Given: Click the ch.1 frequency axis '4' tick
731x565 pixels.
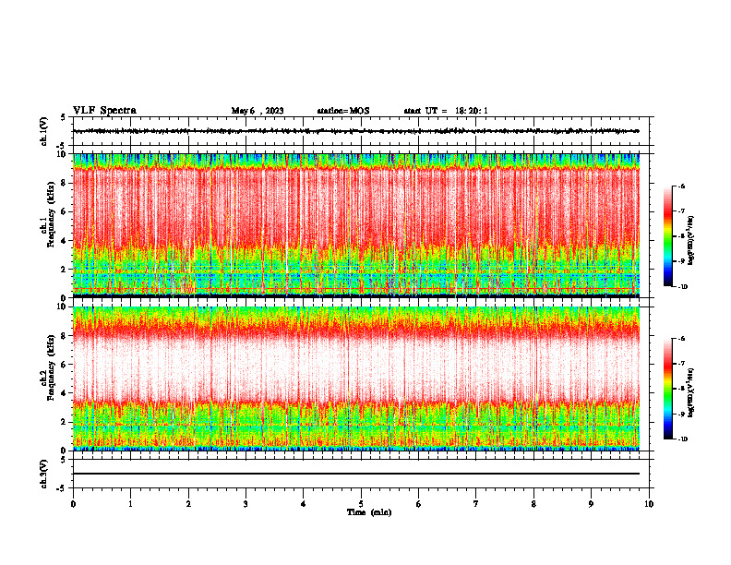Looking at the screenshot, I should [64, 241].
